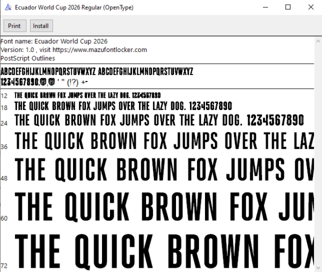Click the 18-point sample sentence
Image resolution: width=322 pixels, height=272 pixels.
[123, 106]
